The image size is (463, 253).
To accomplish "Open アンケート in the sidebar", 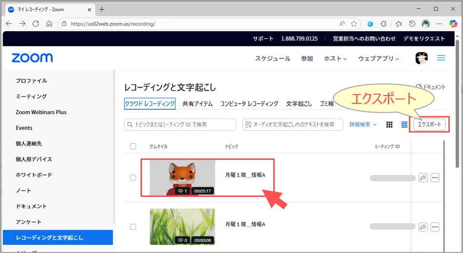I will pyautogui.click(x=28, y=222).
